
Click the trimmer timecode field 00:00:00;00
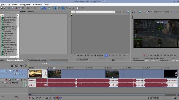click(x=84, y=60)
